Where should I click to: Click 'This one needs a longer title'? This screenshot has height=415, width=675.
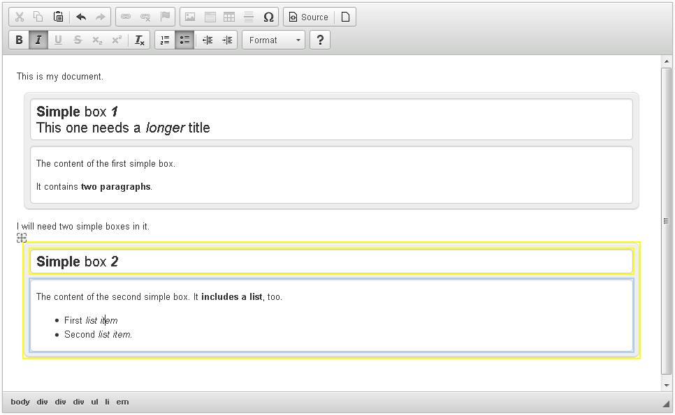pyautogui.click(x=123, y=128)
